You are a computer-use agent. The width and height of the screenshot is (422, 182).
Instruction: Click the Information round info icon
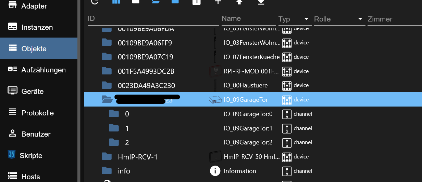click(x=215, y=171)
